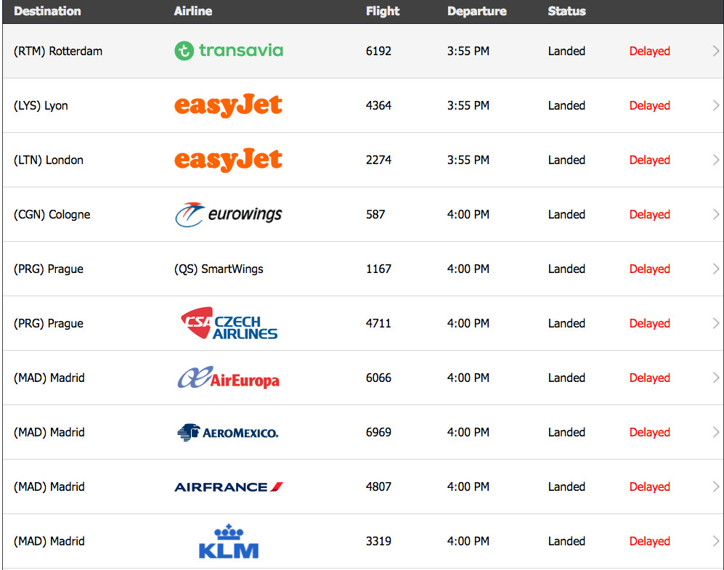The image size is (724, 570).
Task: Expand the Cologne flight 587 details chevron
Action: click(x=716, y=214)
